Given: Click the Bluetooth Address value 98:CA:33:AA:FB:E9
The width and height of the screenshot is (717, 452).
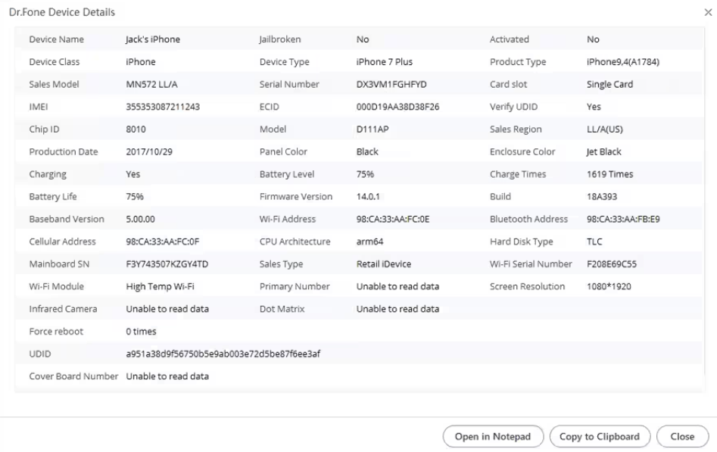Looking at the screenshot, I should (623, 219).
